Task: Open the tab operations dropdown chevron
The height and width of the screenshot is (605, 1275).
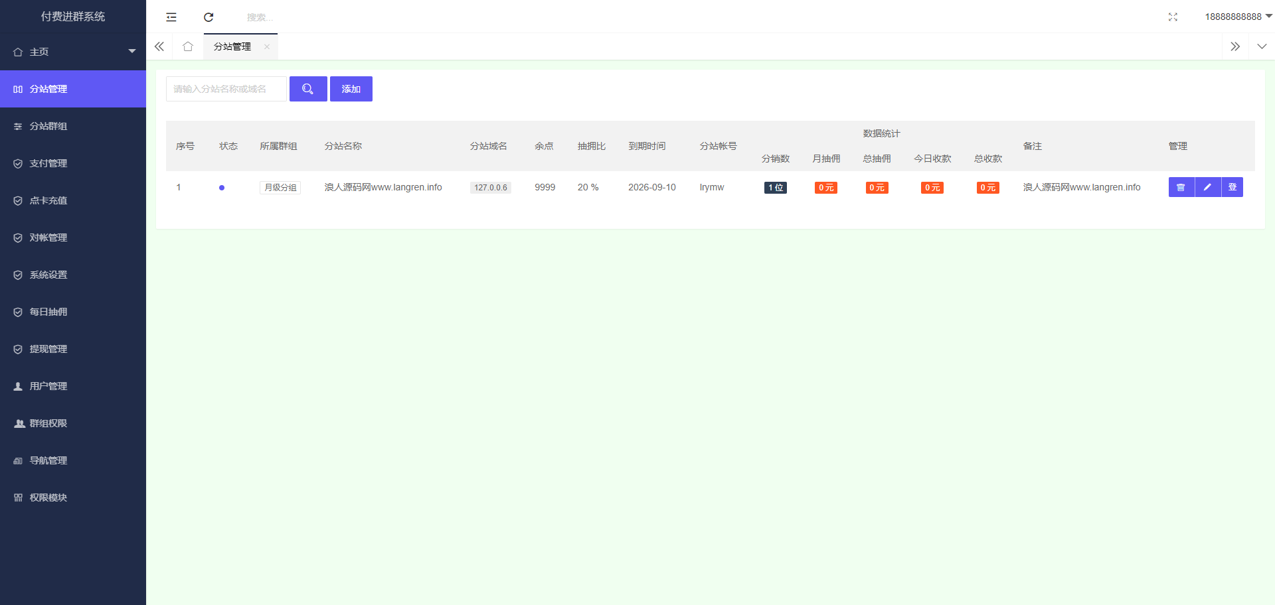Action: [1262, 46]
